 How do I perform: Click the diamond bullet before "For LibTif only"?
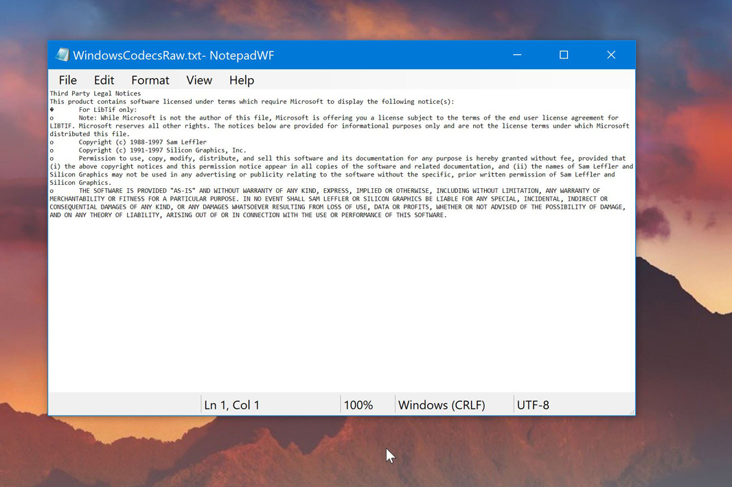click(x=52, y=110)
